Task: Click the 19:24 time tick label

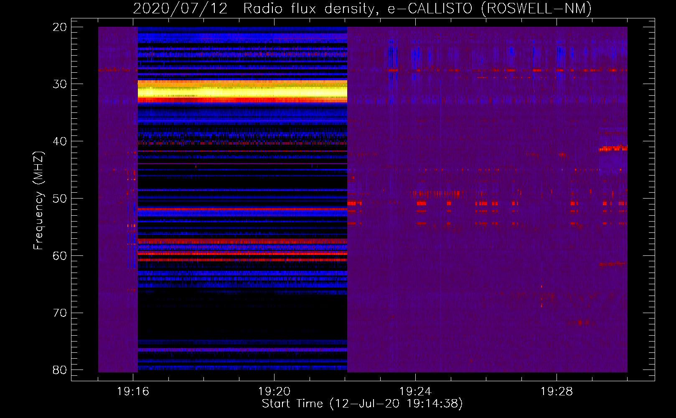Action: pyautogui.click(x=415, y=392)
